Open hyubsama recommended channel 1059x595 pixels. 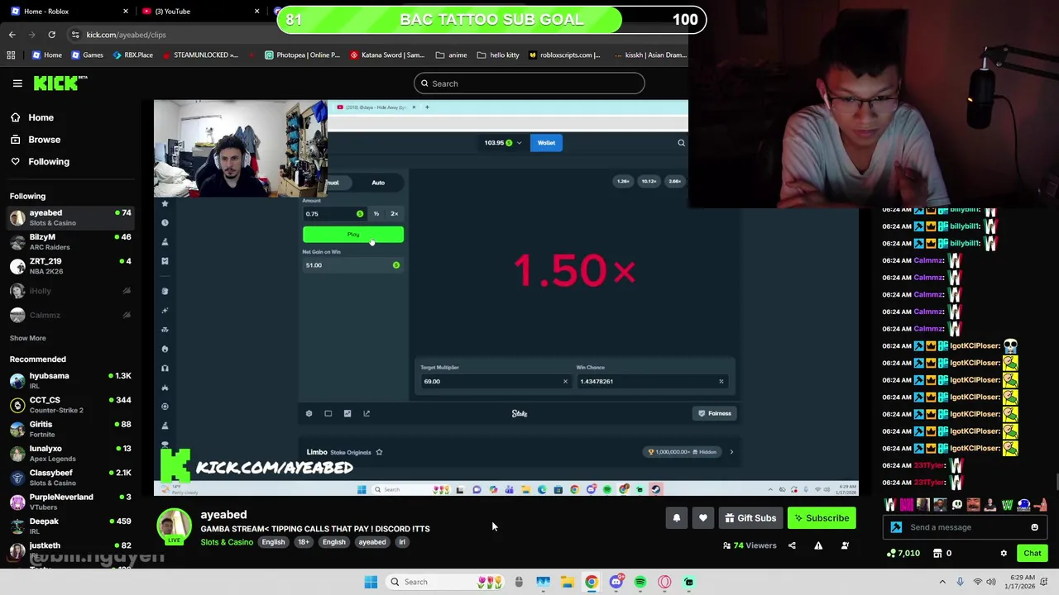pyautogui.click(x=71, y=380)
